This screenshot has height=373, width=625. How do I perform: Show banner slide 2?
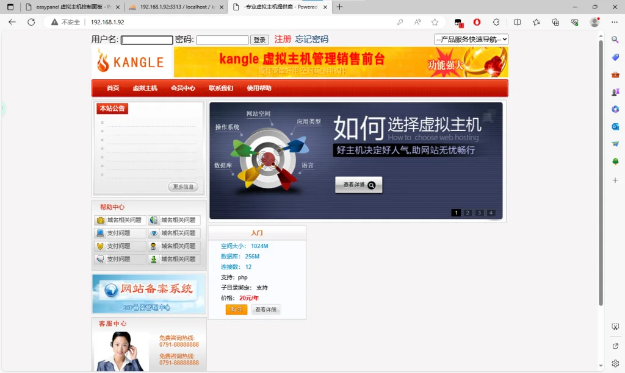(468, 213)
